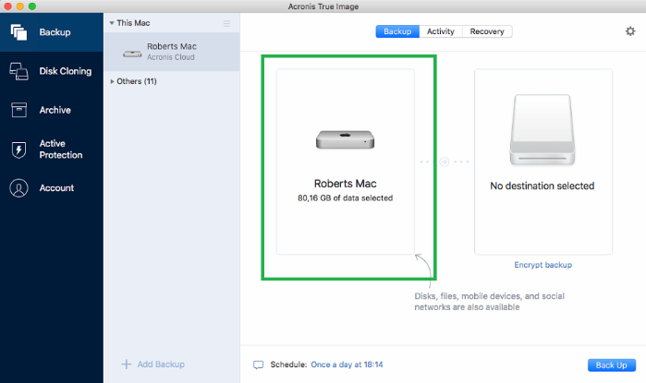Viewport: 646px width, 383px height.
Task: Change schedule Once a day at 18:14
Action: coord(347,365)
